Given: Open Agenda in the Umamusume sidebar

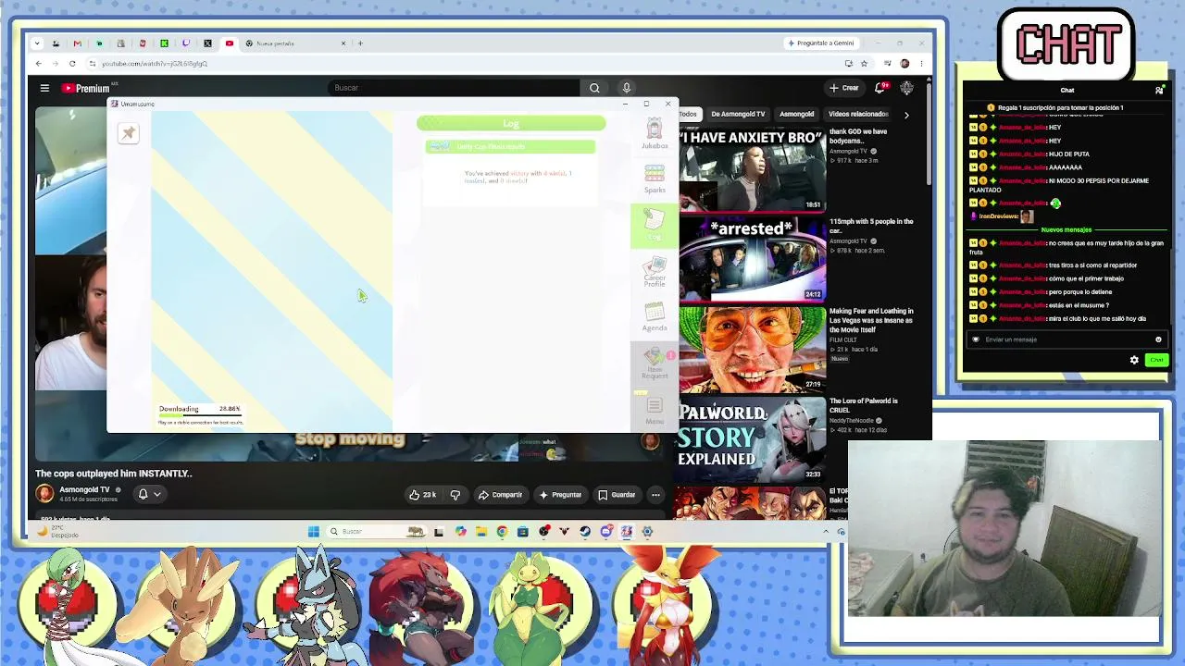Looking at the screenshot, I should coord(655,316).
